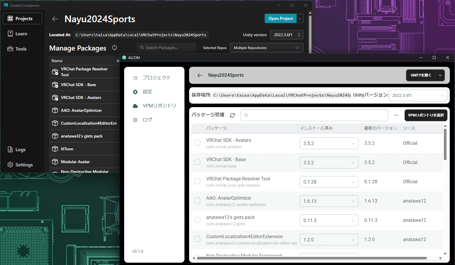Expand the Multiple Repositories dropdown
The height and width of the screenshot is (265, 455).
[x=266, y=48]
